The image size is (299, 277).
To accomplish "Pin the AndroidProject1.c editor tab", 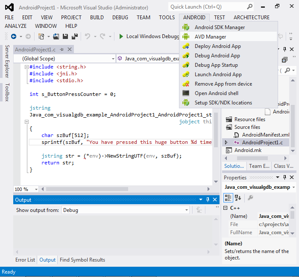I will coord(62,50).
